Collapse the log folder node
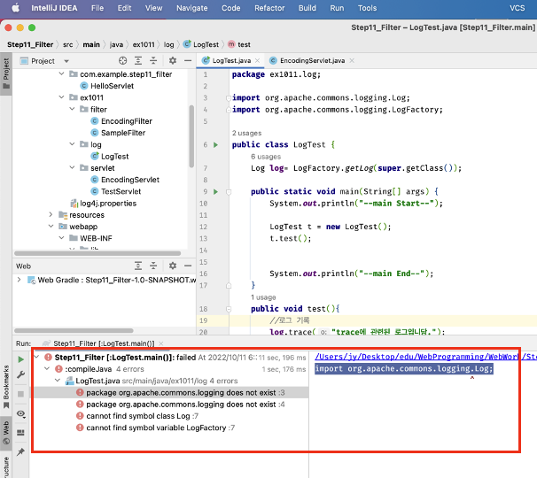537x478 pixels. (x=72, y=144)
